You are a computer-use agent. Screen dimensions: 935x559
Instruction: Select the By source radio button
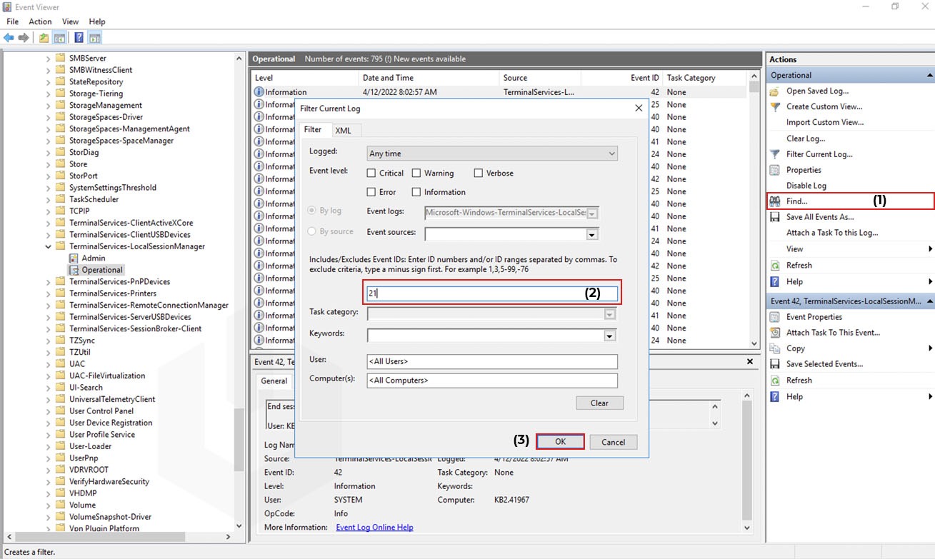(311, 230)
